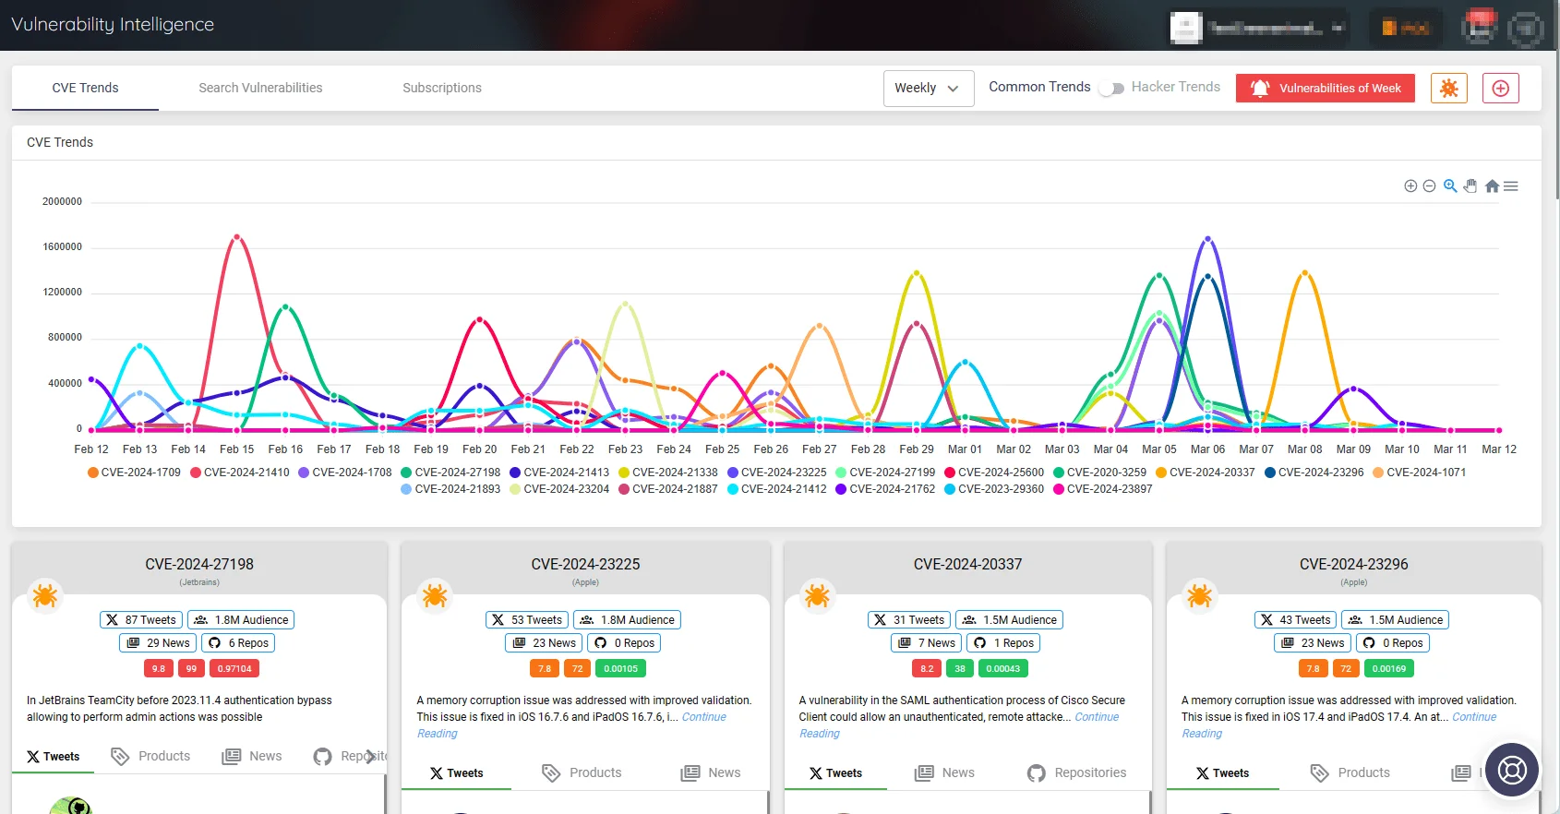
Task: Click CVE-2024-1071 legend color dot
Action: coord(1378,473)
